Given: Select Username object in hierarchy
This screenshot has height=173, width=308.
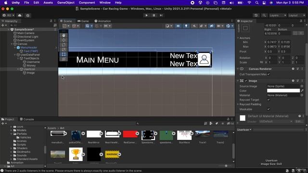Looking at the screenshot, I should (33, 62).
